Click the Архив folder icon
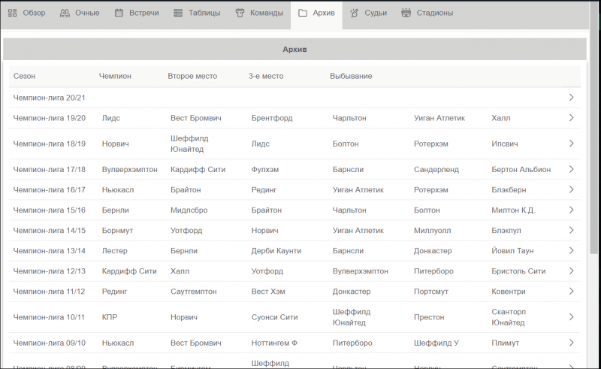Screen dimensions: 601x369 point(303,13)
